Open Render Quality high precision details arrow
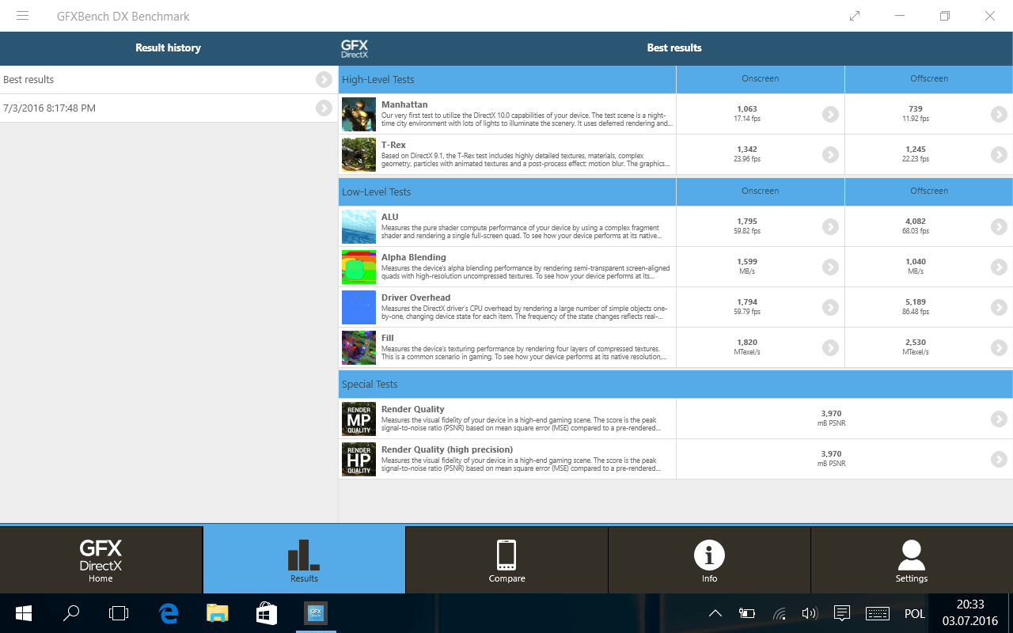The width and height of the screenshot is (1013, 633). [999, 459]
